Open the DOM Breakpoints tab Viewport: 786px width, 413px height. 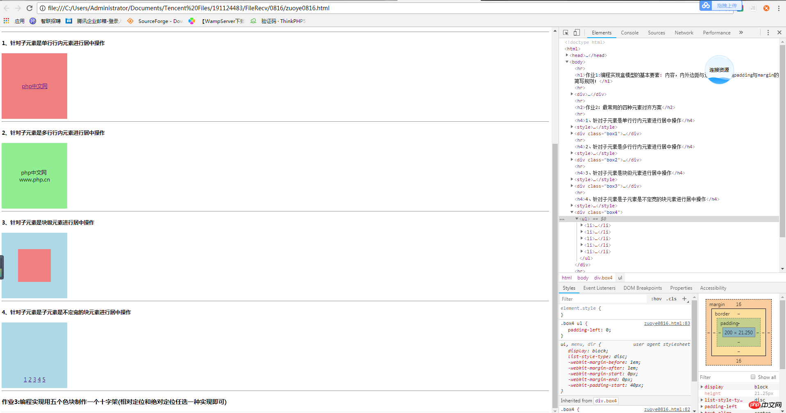tap(643, 288)
